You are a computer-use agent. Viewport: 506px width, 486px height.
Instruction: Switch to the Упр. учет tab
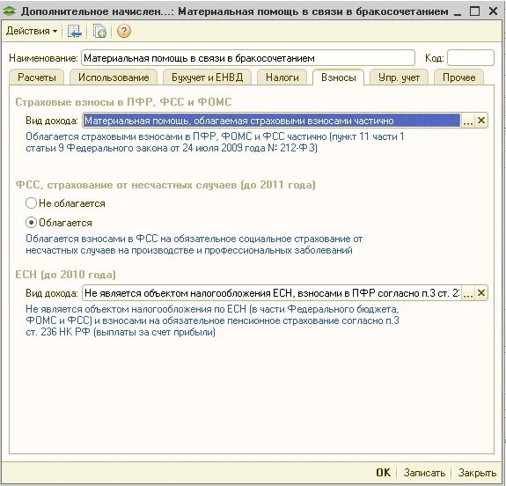[x=399, y=77]
